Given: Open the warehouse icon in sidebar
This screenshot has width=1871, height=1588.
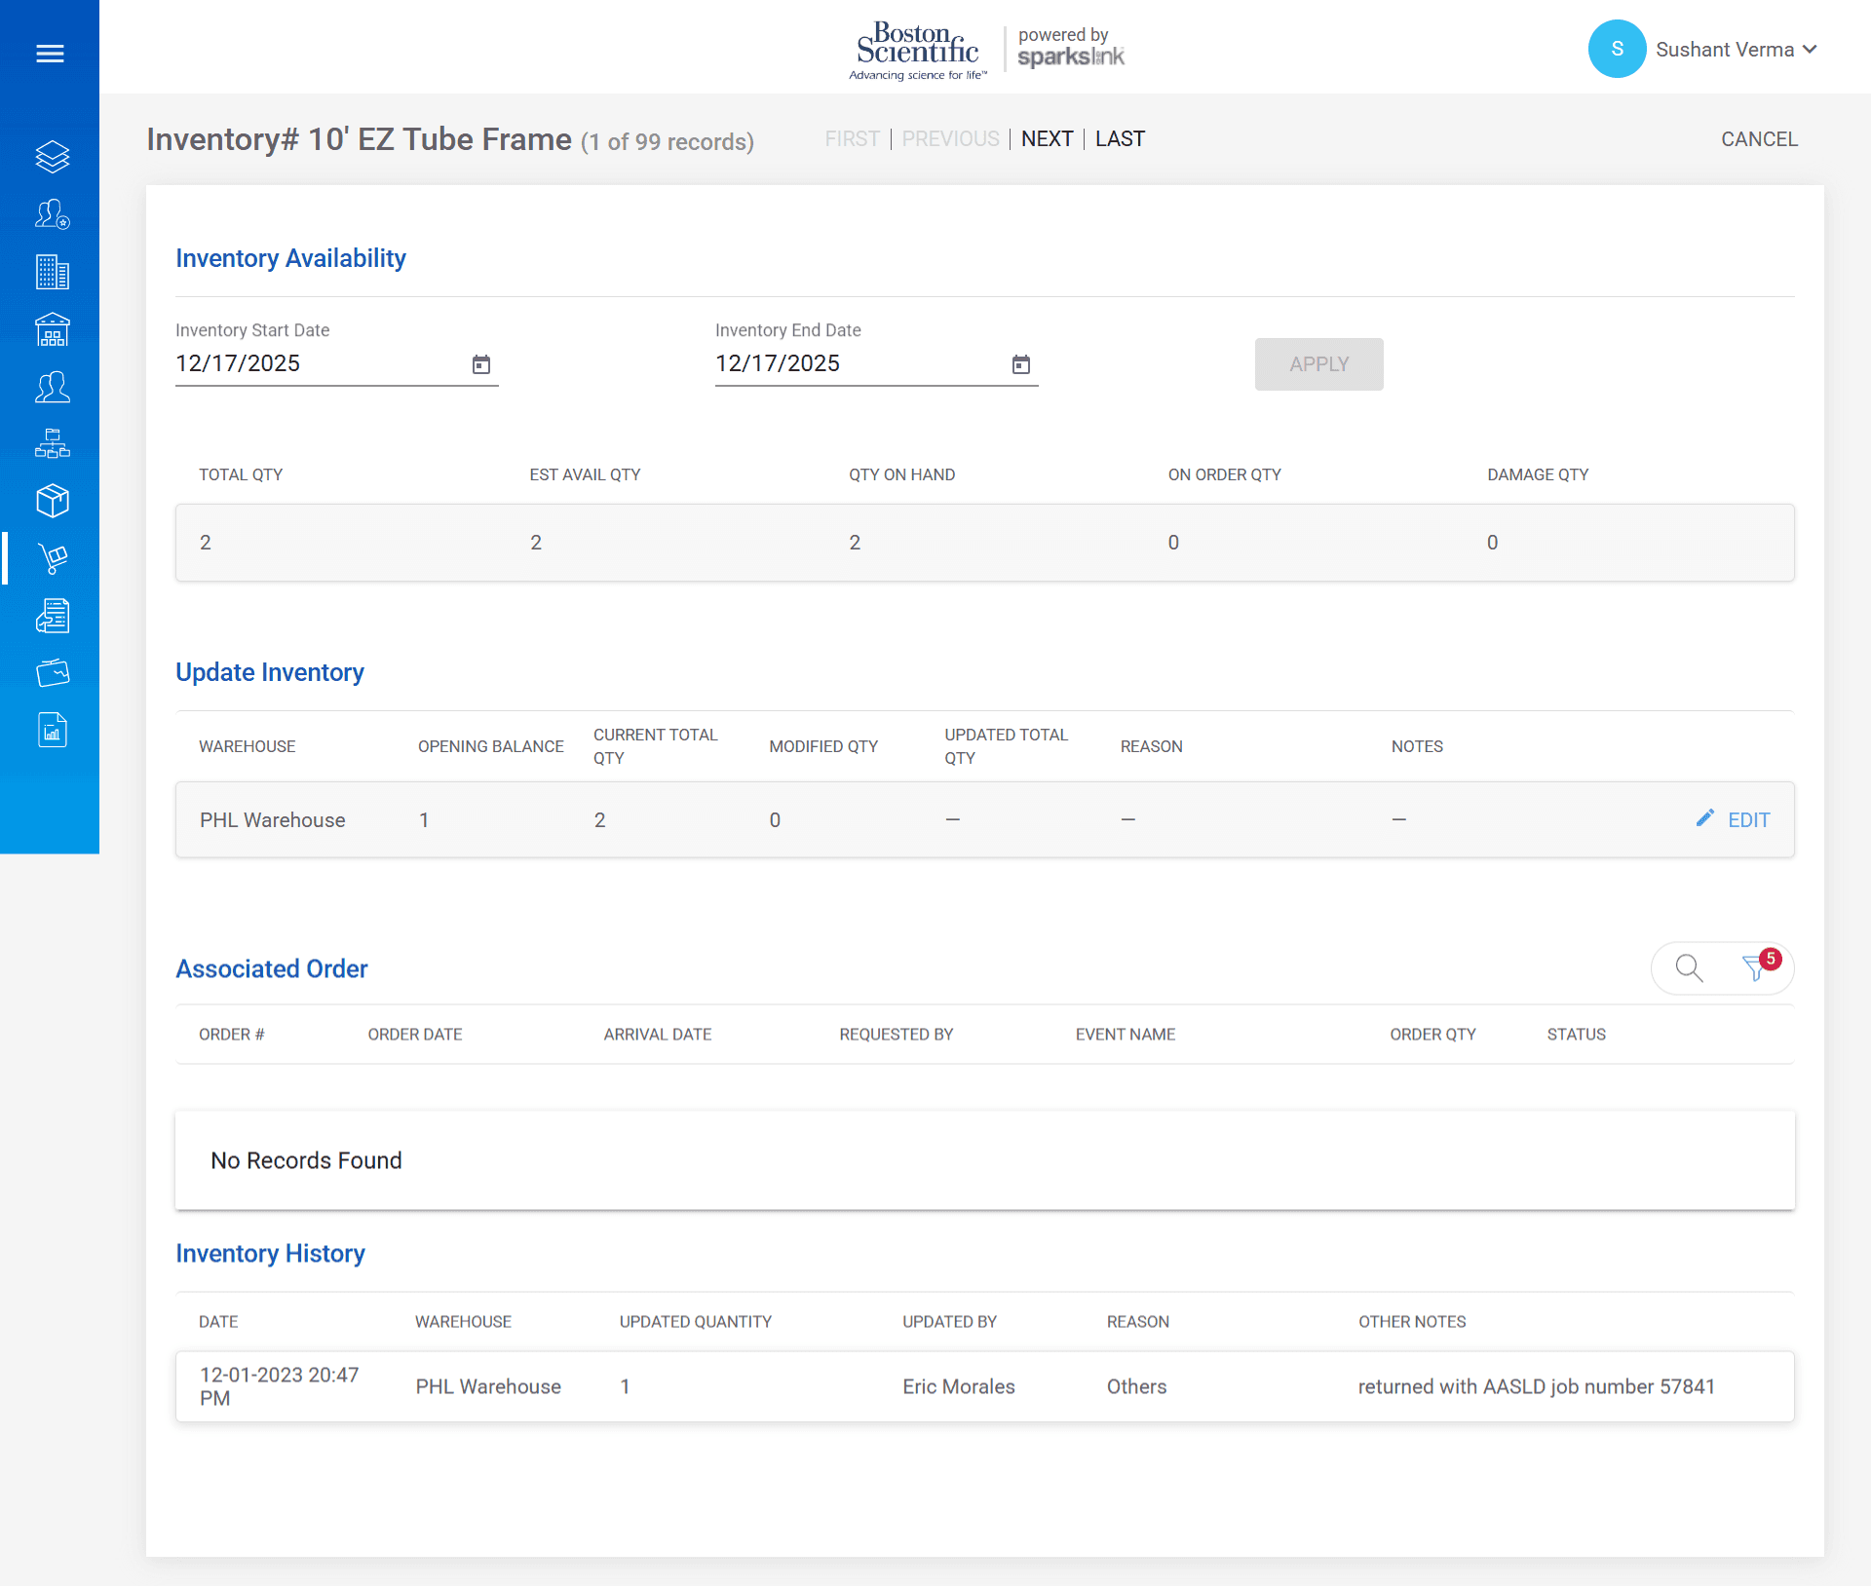Looking at the screenshot, I should (x=52, y=329).
